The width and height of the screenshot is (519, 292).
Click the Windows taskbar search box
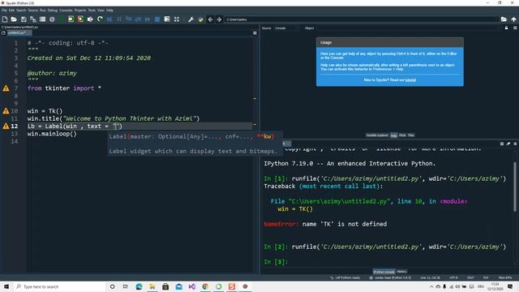tap(59, 286)
